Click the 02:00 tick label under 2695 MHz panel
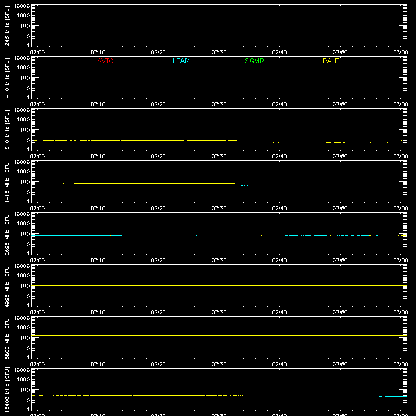 (x=37, y=261)
